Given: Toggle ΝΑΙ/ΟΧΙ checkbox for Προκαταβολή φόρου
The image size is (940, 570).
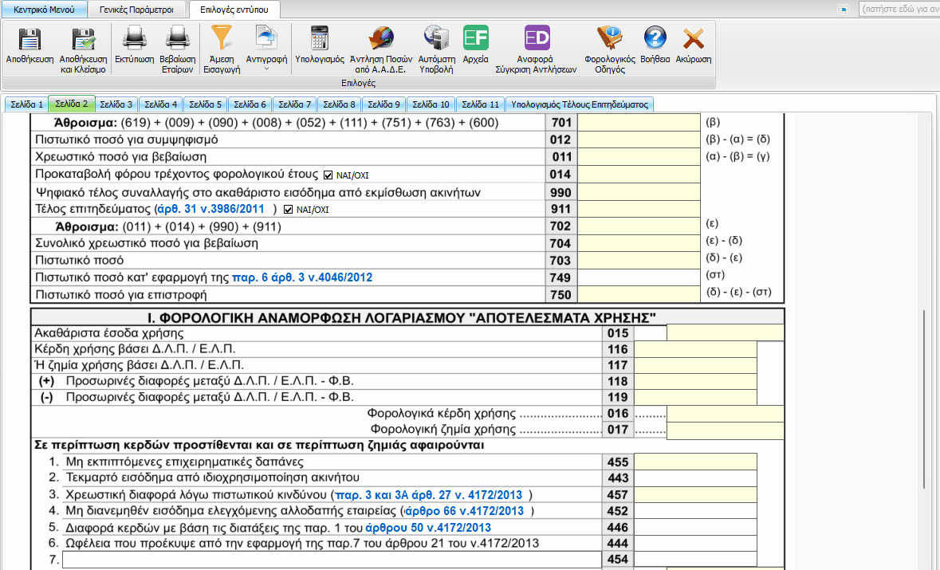Looking at the screenshot, I should click(x=328, y=175).
